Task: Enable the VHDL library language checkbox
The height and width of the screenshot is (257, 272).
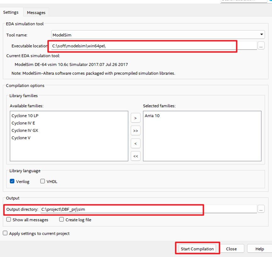Action: [x=42, y=181]
